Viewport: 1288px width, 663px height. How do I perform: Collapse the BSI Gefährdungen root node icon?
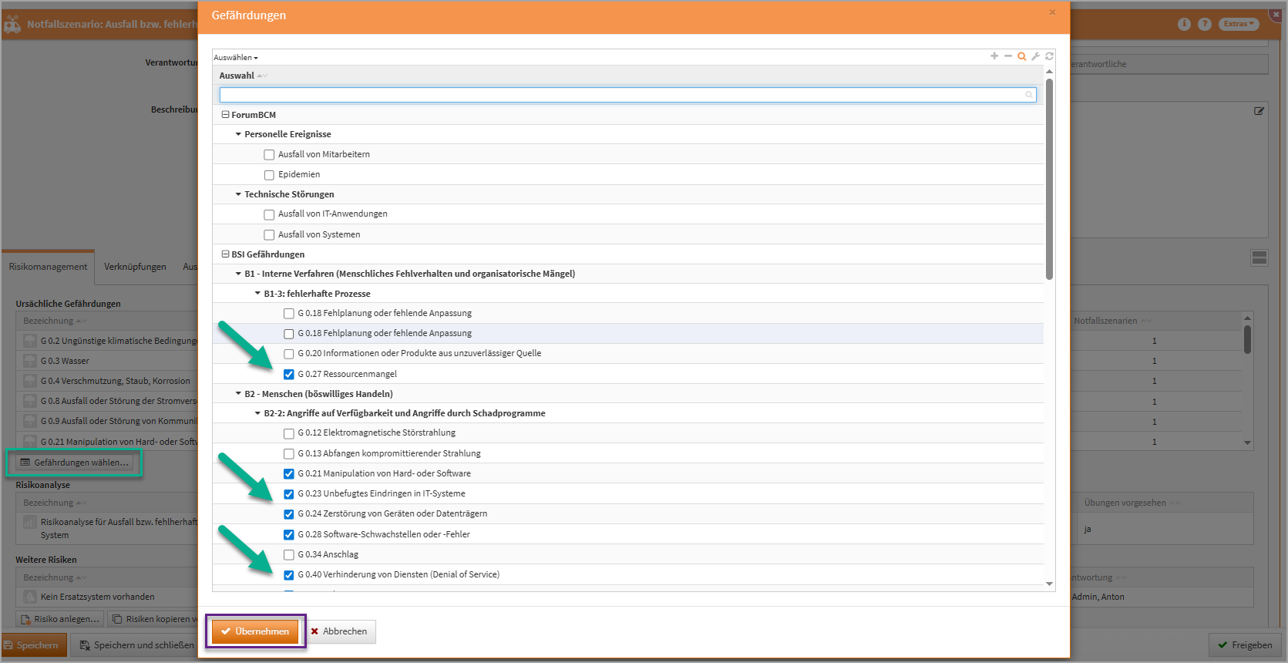tap(225, 254)
